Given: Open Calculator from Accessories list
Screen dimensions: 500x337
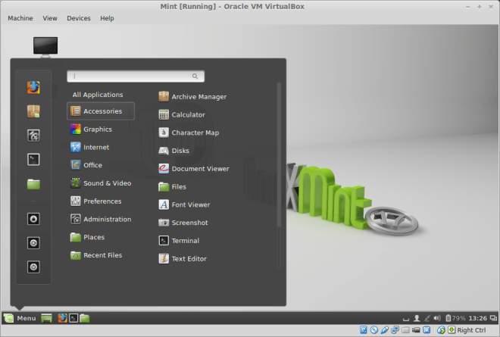Looking at the screenshot, I should 182,115.
